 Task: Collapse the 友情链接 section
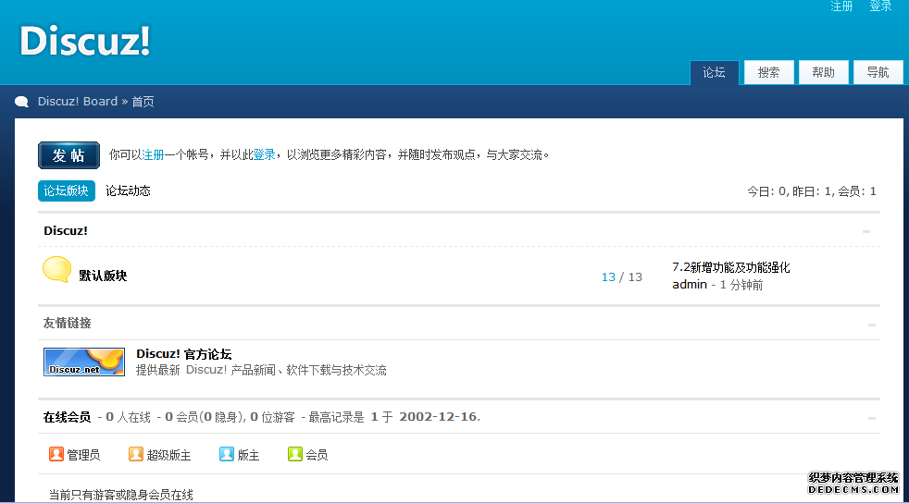[872, 325]
